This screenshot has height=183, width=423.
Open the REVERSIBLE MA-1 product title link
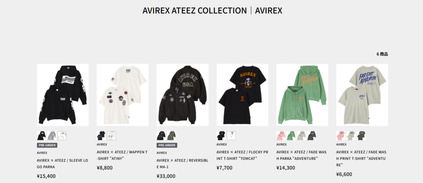pos(182,164)
